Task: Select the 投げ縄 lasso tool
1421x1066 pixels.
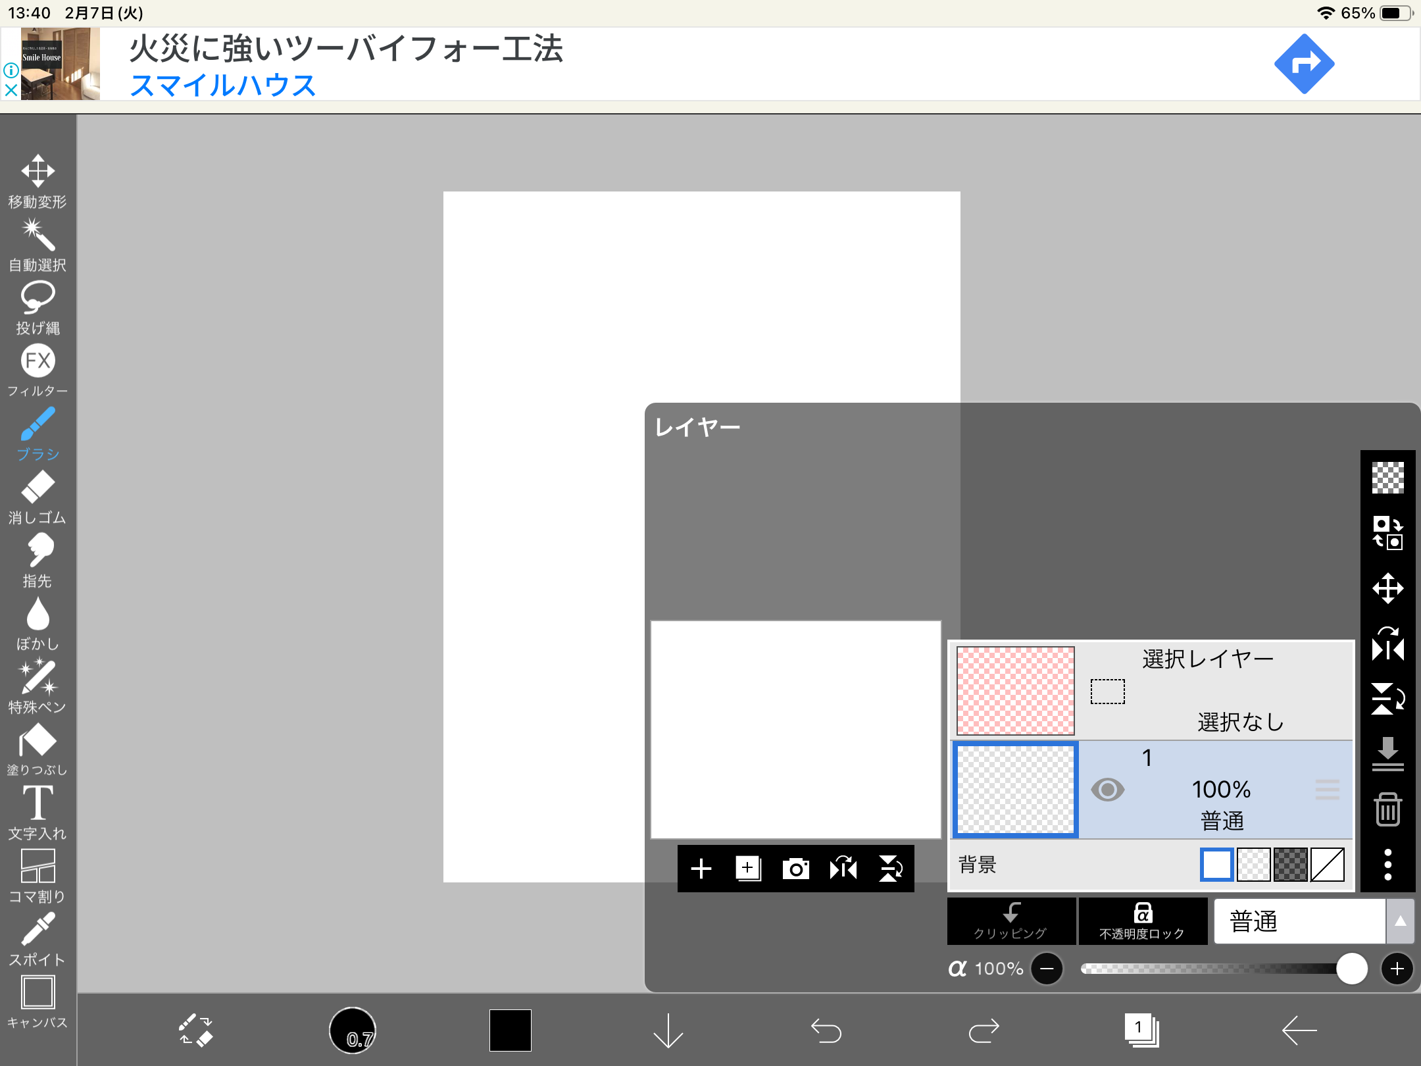Action: click(x=37, y=307)
